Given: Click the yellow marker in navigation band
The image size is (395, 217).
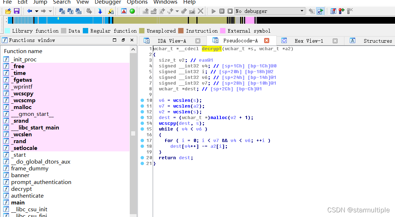Looking at the screenshot, I should (x=58, y=18).
